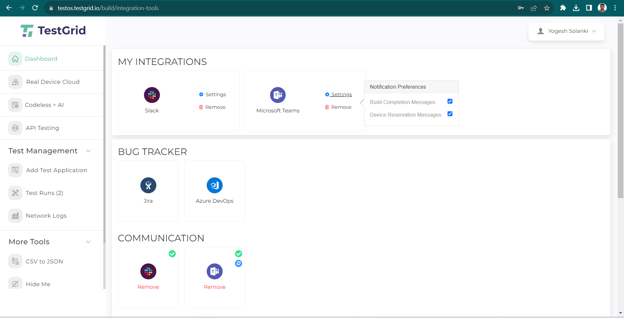This screenshot has width=624, height=318.
Task: Open Microsoft Teams Settings link
Action: [338, 95]
